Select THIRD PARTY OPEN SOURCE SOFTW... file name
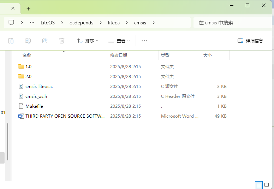274x189 pixels. tap(65, 116)
